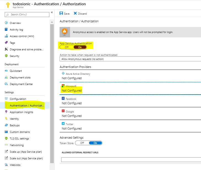Open Overview menu item
The height and width of the screenshot is (170, 201).
[15, 23]
